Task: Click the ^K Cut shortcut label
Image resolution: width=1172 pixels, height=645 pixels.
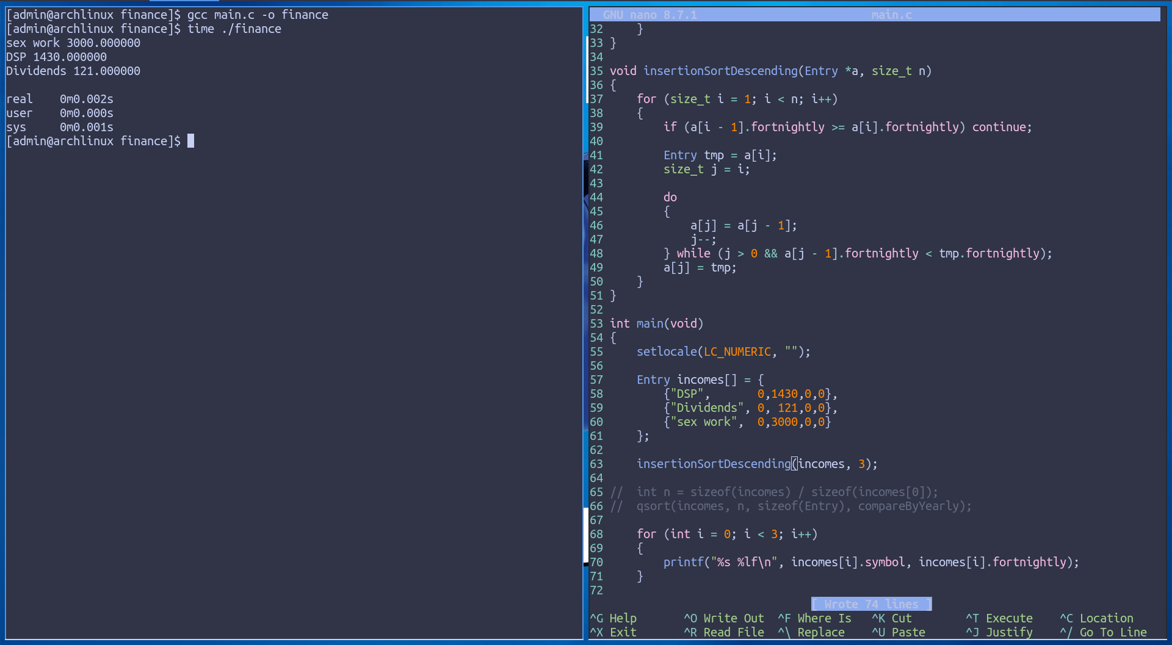Action: click(x=892, y=618)
